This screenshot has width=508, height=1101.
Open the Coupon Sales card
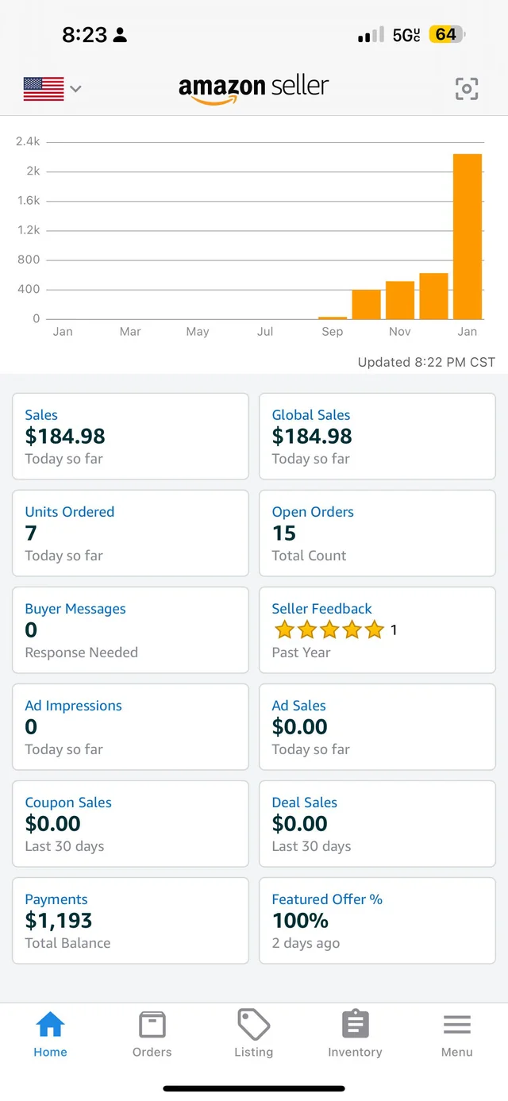tap(130, 824)
